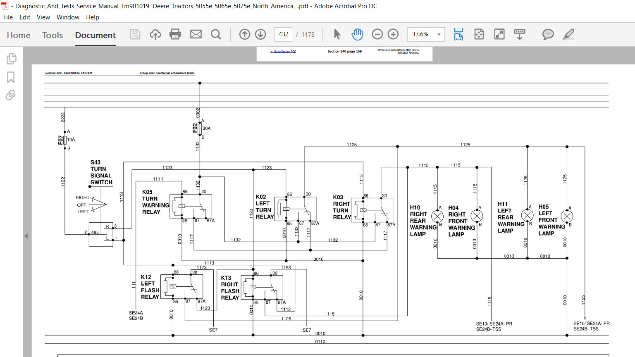The width and height of the screenshot is (635, 357).
Task: Go to previous page with up arrow
Action: (245, 34)
